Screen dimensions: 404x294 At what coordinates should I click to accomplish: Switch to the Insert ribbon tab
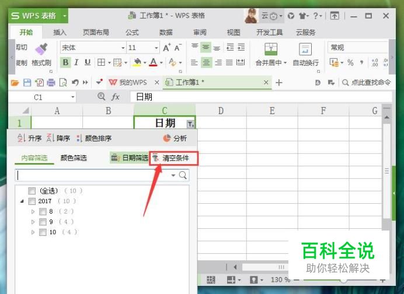[x=60, y=33]
